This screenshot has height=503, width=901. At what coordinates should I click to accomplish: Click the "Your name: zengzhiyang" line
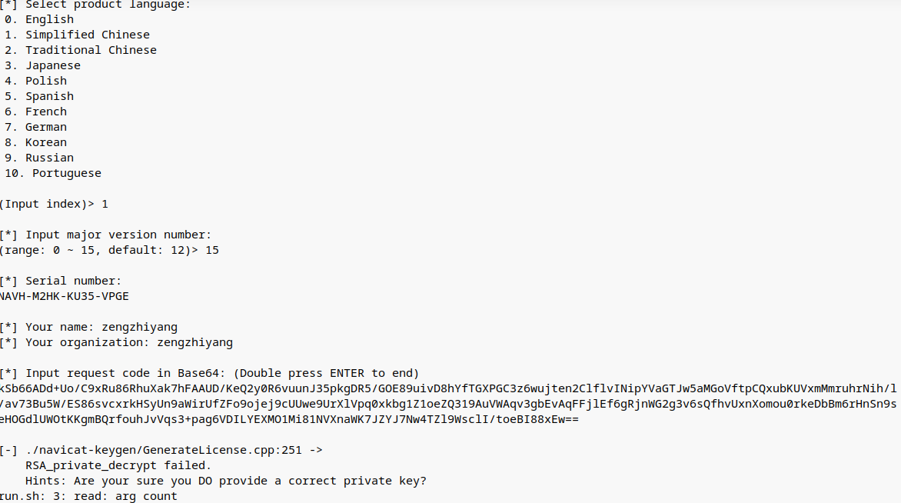point(101,327)
